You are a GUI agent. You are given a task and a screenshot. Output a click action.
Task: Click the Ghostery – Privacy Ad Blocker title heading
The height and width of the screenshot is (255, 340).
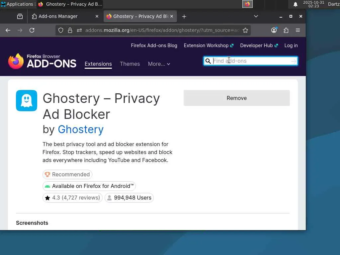[x=101, y=106]
